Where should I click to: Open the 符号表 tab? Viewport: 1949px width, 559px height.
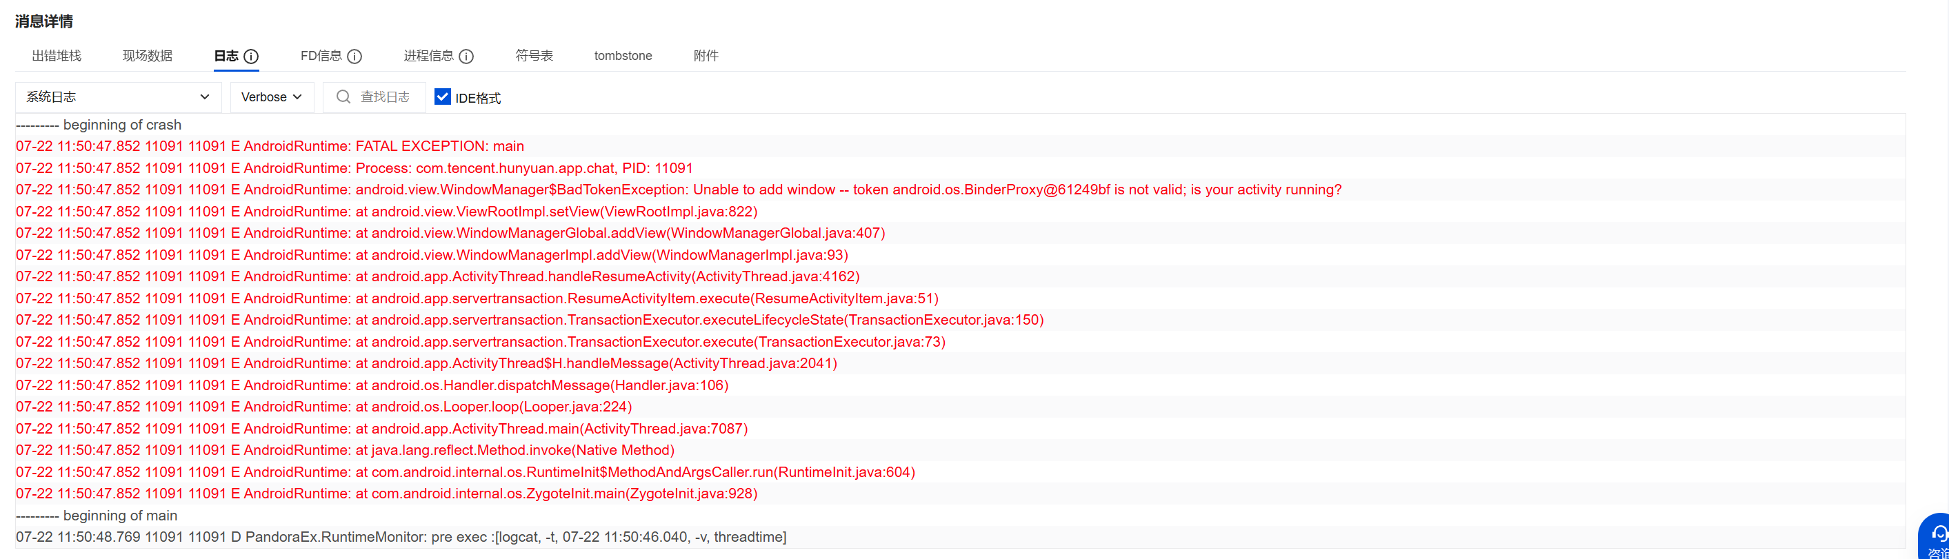[x=534, y=55]
